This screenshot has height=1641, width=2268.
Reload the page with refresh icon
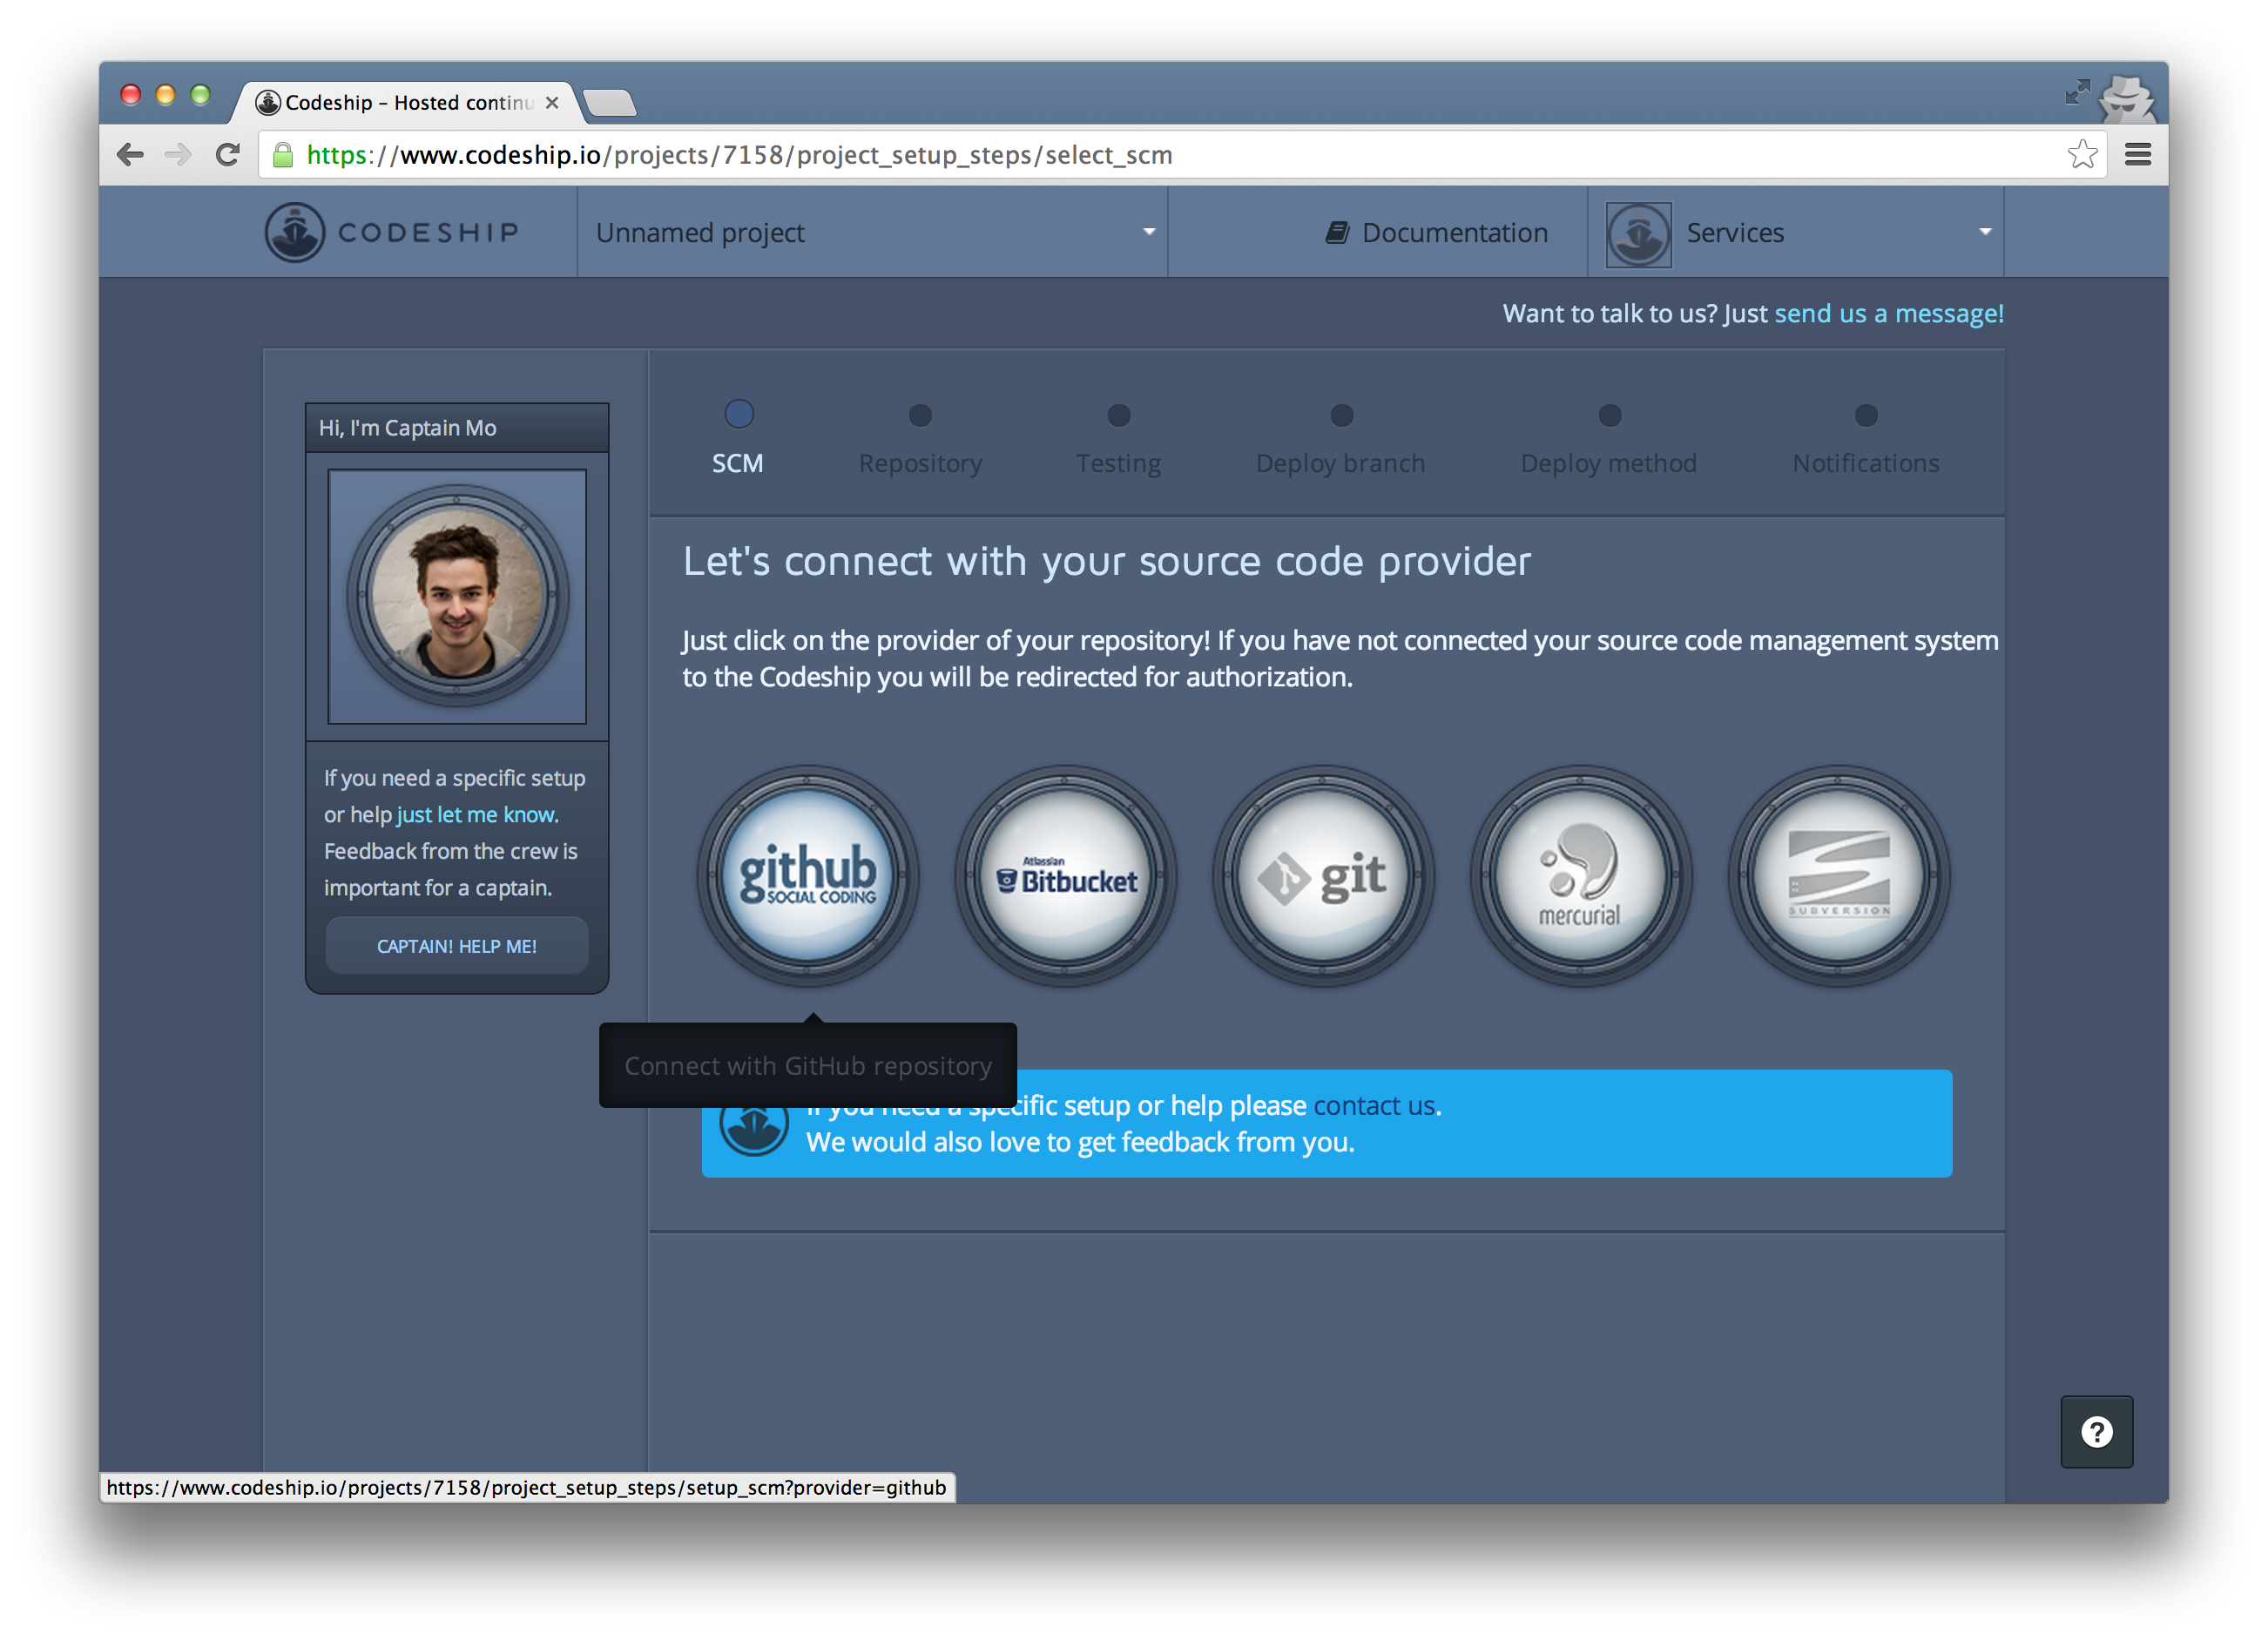click(x=228, y=154)
